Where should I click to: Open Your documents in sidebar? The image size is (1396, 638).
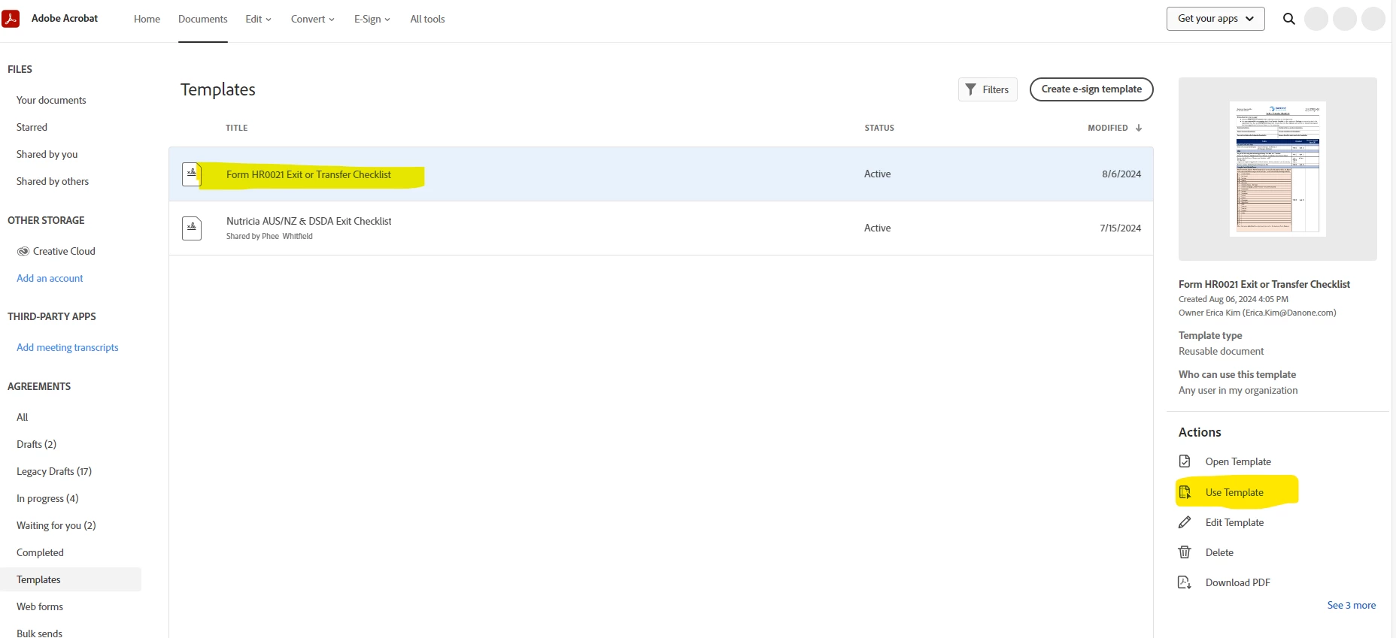pos(51,100)
